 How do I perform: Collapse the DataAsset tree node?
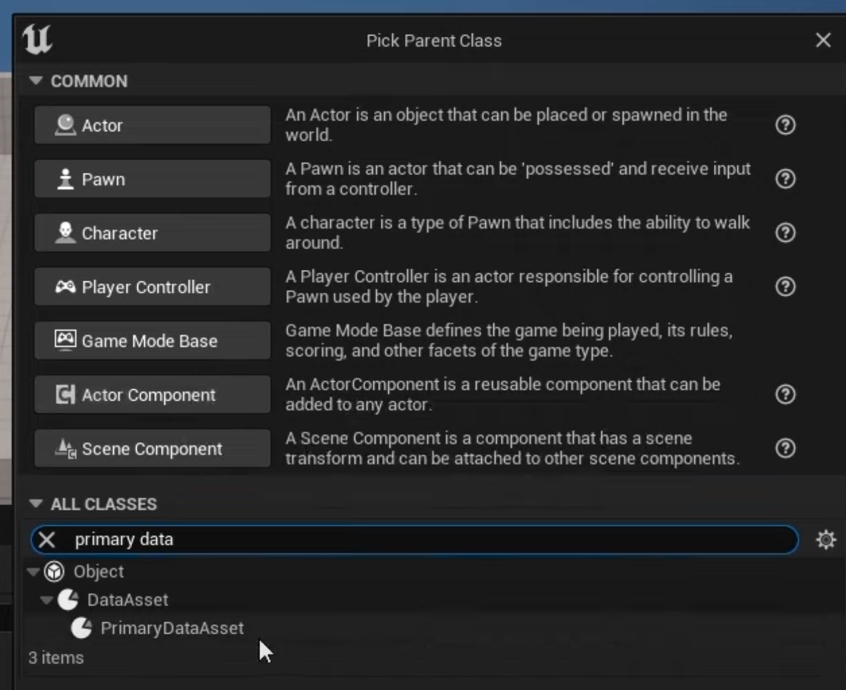46,600
